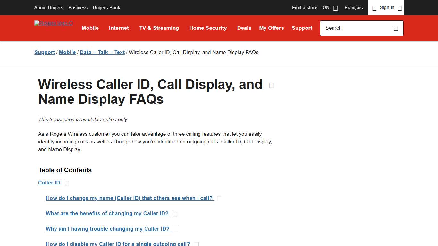The width and height of the screenshot is (438, 246).
Task: Click the search magnifier icon
Action: tap(396, 28)
